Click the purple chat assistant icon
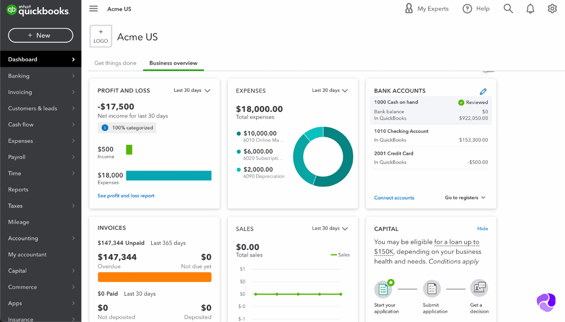The width and height of the screenshot is (565, 322). [546, 302]
